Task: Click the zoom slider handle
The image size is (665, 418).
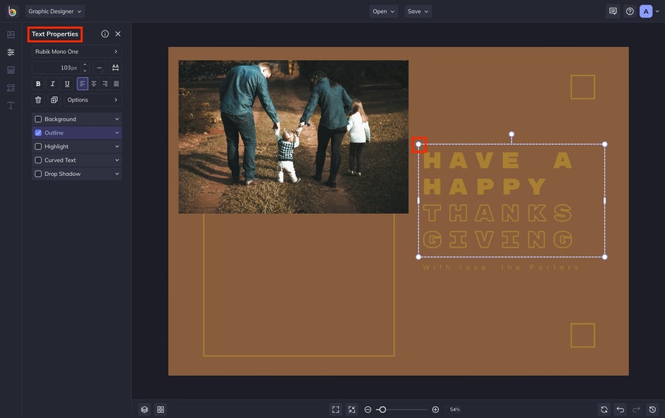Action: tap(383, 410)
